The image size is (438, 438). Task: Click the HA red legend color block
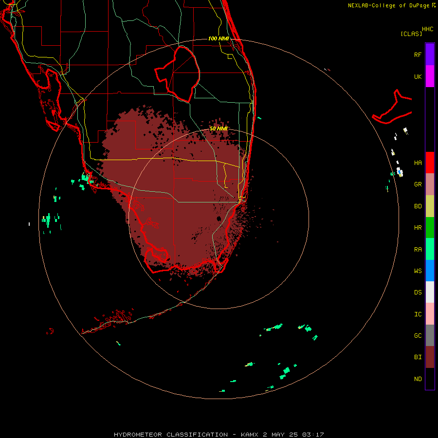pos(430,163)
